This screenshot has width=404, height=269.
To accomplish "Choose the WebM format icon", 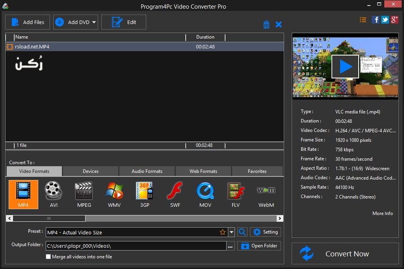I will (266, 194).
